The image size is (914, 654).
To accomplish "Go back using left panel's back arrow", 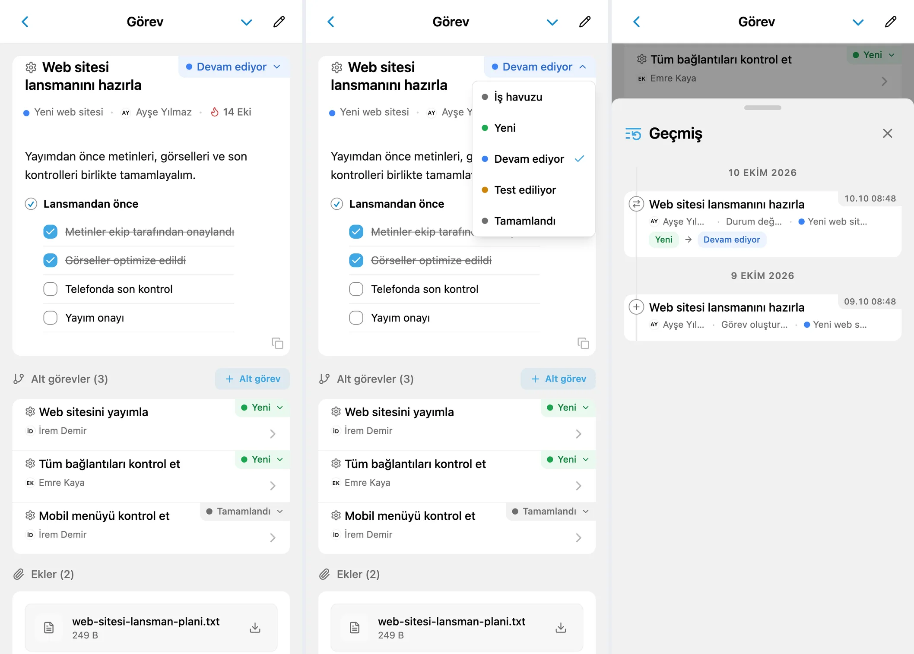I will (x=25, y=22).
